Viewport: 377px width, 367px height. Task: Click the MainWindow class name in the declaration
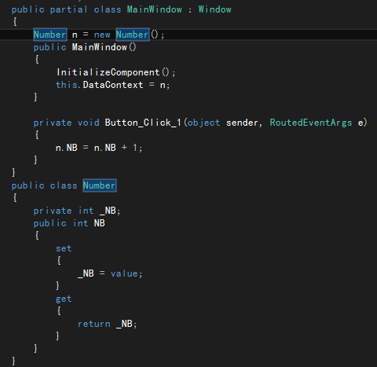click(154, 9)
